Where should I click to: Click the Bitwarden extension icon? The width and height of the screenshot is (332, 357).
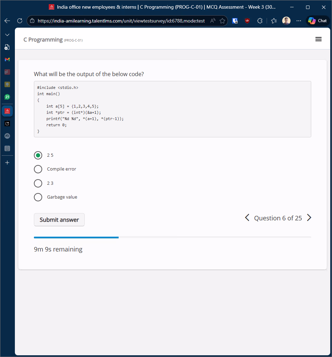(x=235, y=21)
